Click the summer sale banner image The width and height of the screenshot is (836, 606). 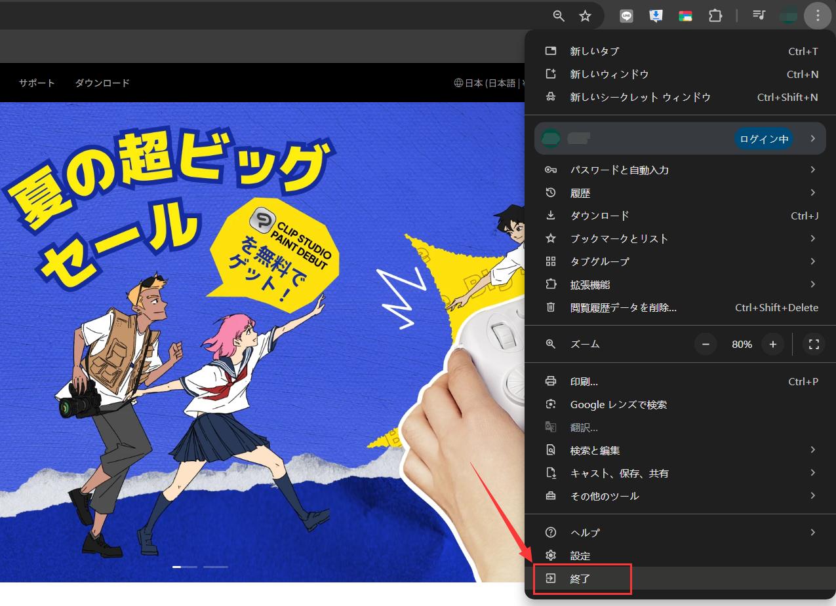tap(262, 342)
